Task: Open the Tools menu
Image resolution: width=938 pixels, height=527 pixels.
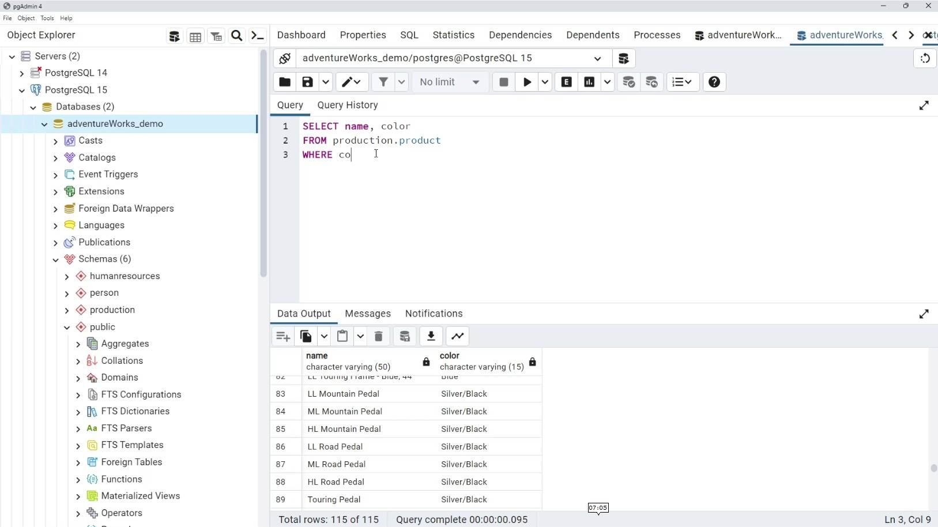Action: [x=47, y=18]
